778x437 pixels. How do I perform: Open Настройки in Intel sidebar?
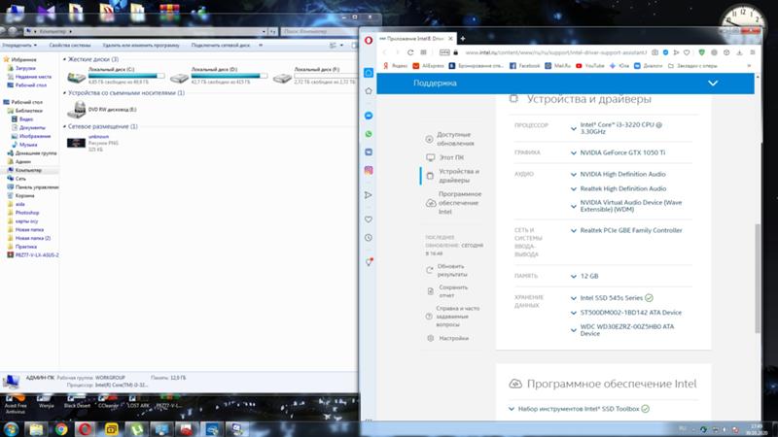pos(447,338)
